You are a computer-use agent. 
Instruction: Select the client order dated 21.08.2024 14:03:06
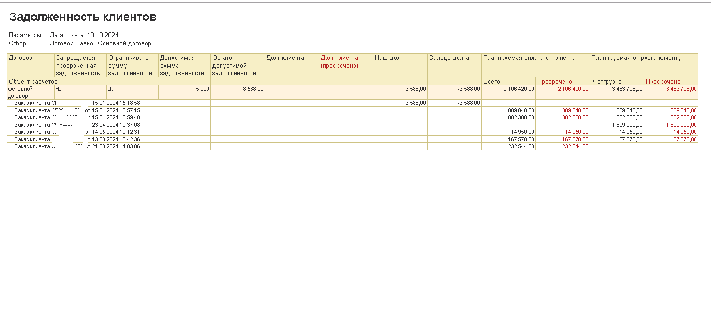(77, 146)
